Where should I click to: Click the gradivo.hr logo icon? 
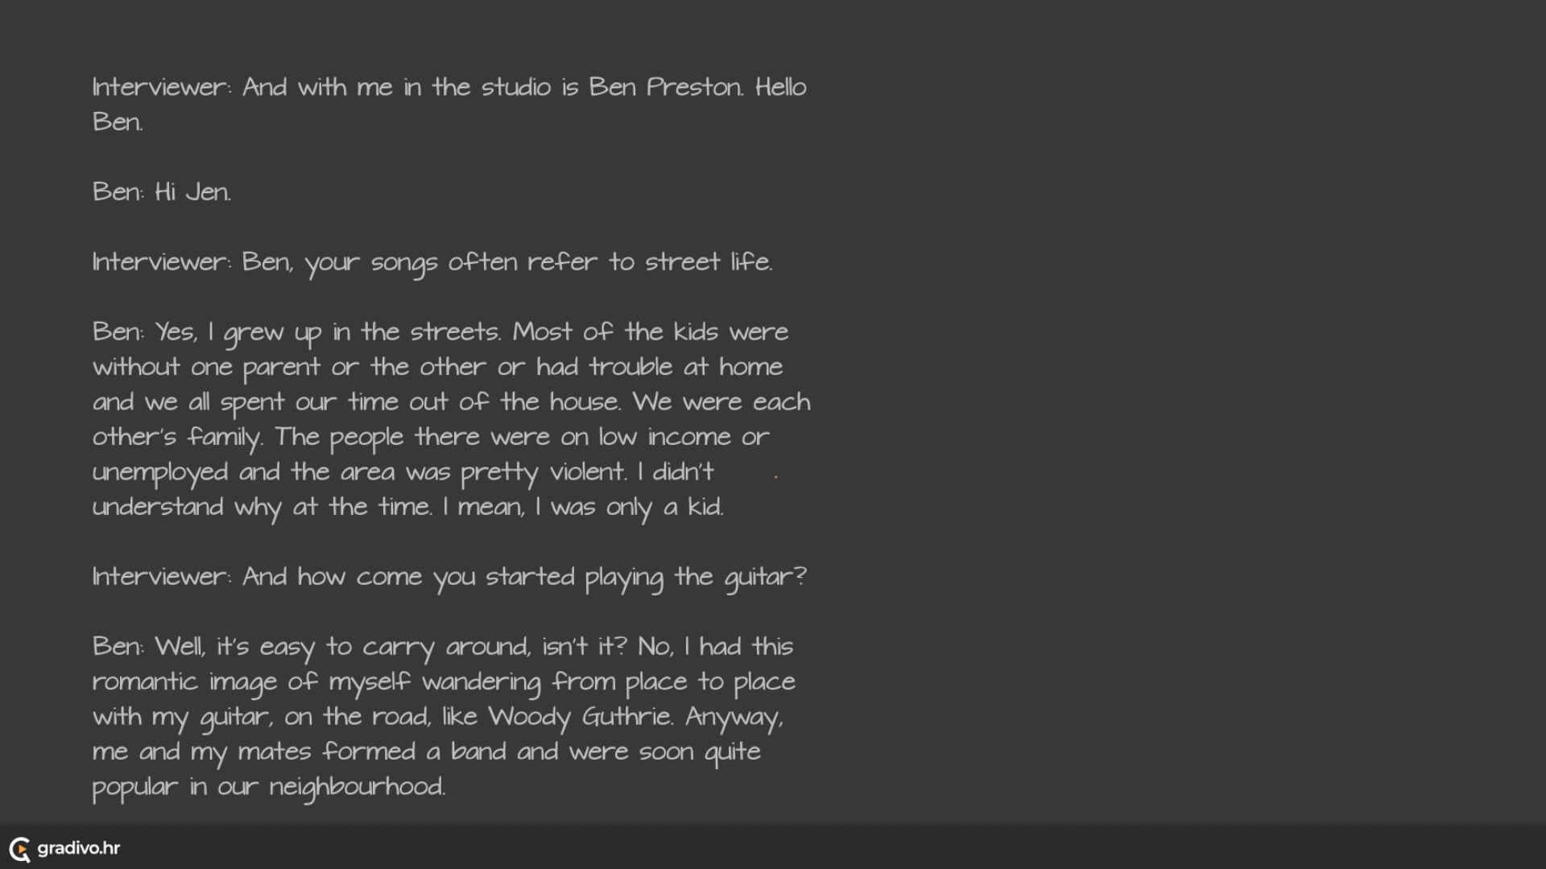pyautogui.click(x=20, y=849)
